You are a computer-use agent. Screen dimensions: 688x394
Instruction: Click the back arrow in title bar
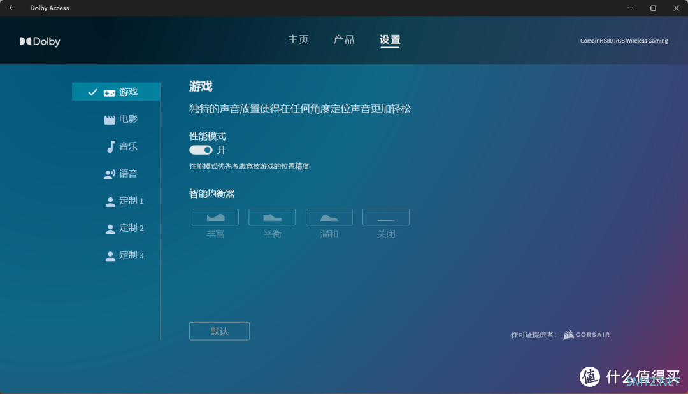[12, 8]
